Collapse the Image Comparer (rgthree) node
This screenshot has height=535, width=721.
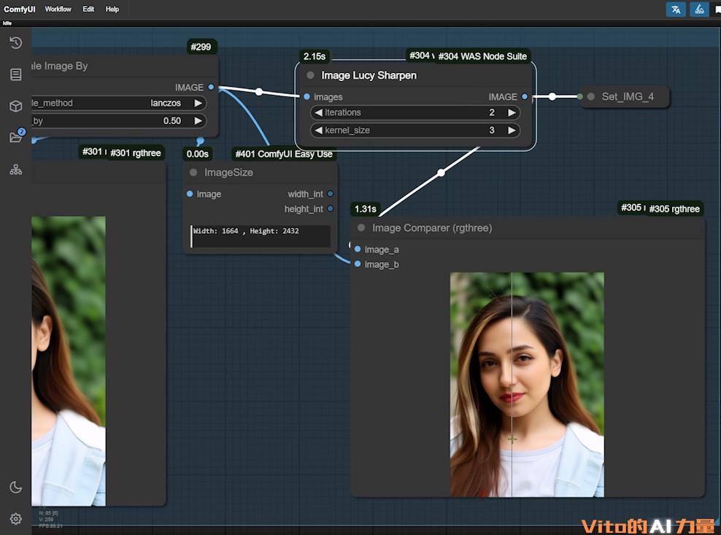361,228
